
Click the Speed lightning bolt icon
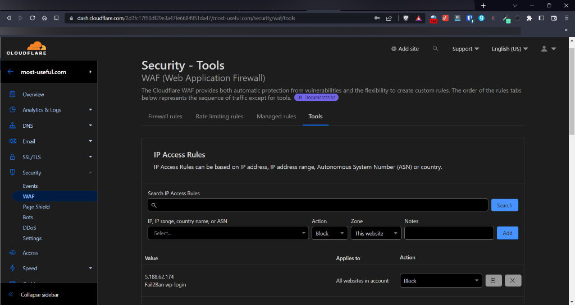12,268
